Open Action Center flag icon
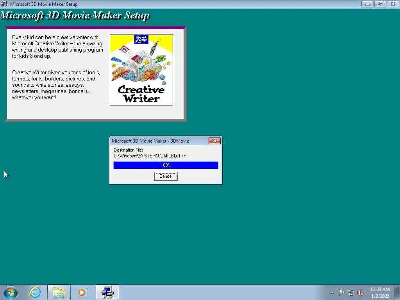Image resolution: width=400 pixels, height=300 pixels. (x=341, y=292)
